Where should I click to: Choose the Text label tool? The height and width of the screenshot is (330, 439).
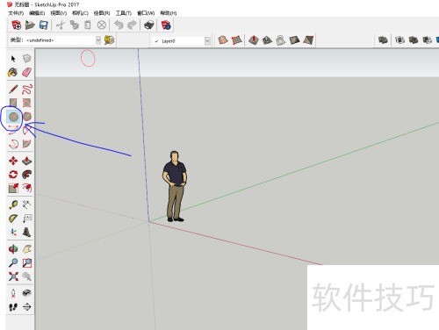27,219
